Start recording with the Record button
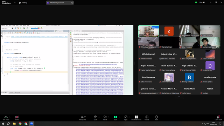 pyautogui.click(x=147, y=118)
